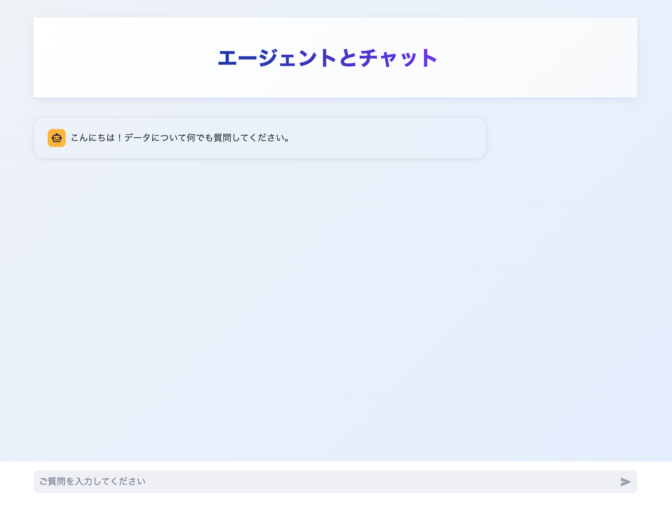Click the エージェントとチャット page title

point(328,58)
